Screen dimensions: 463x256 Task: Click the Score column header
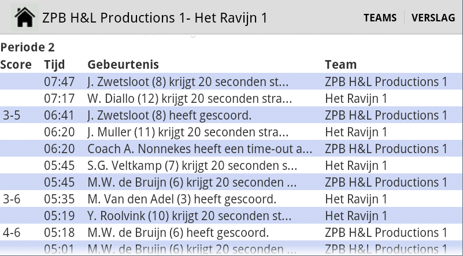click(x=16, y=64)
